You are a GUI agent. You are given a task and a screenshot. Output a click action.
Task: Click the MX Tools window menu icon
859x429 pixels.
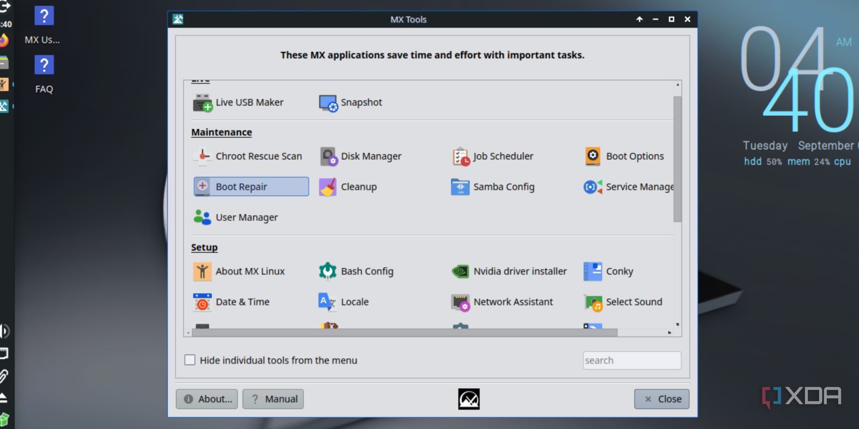178,19
